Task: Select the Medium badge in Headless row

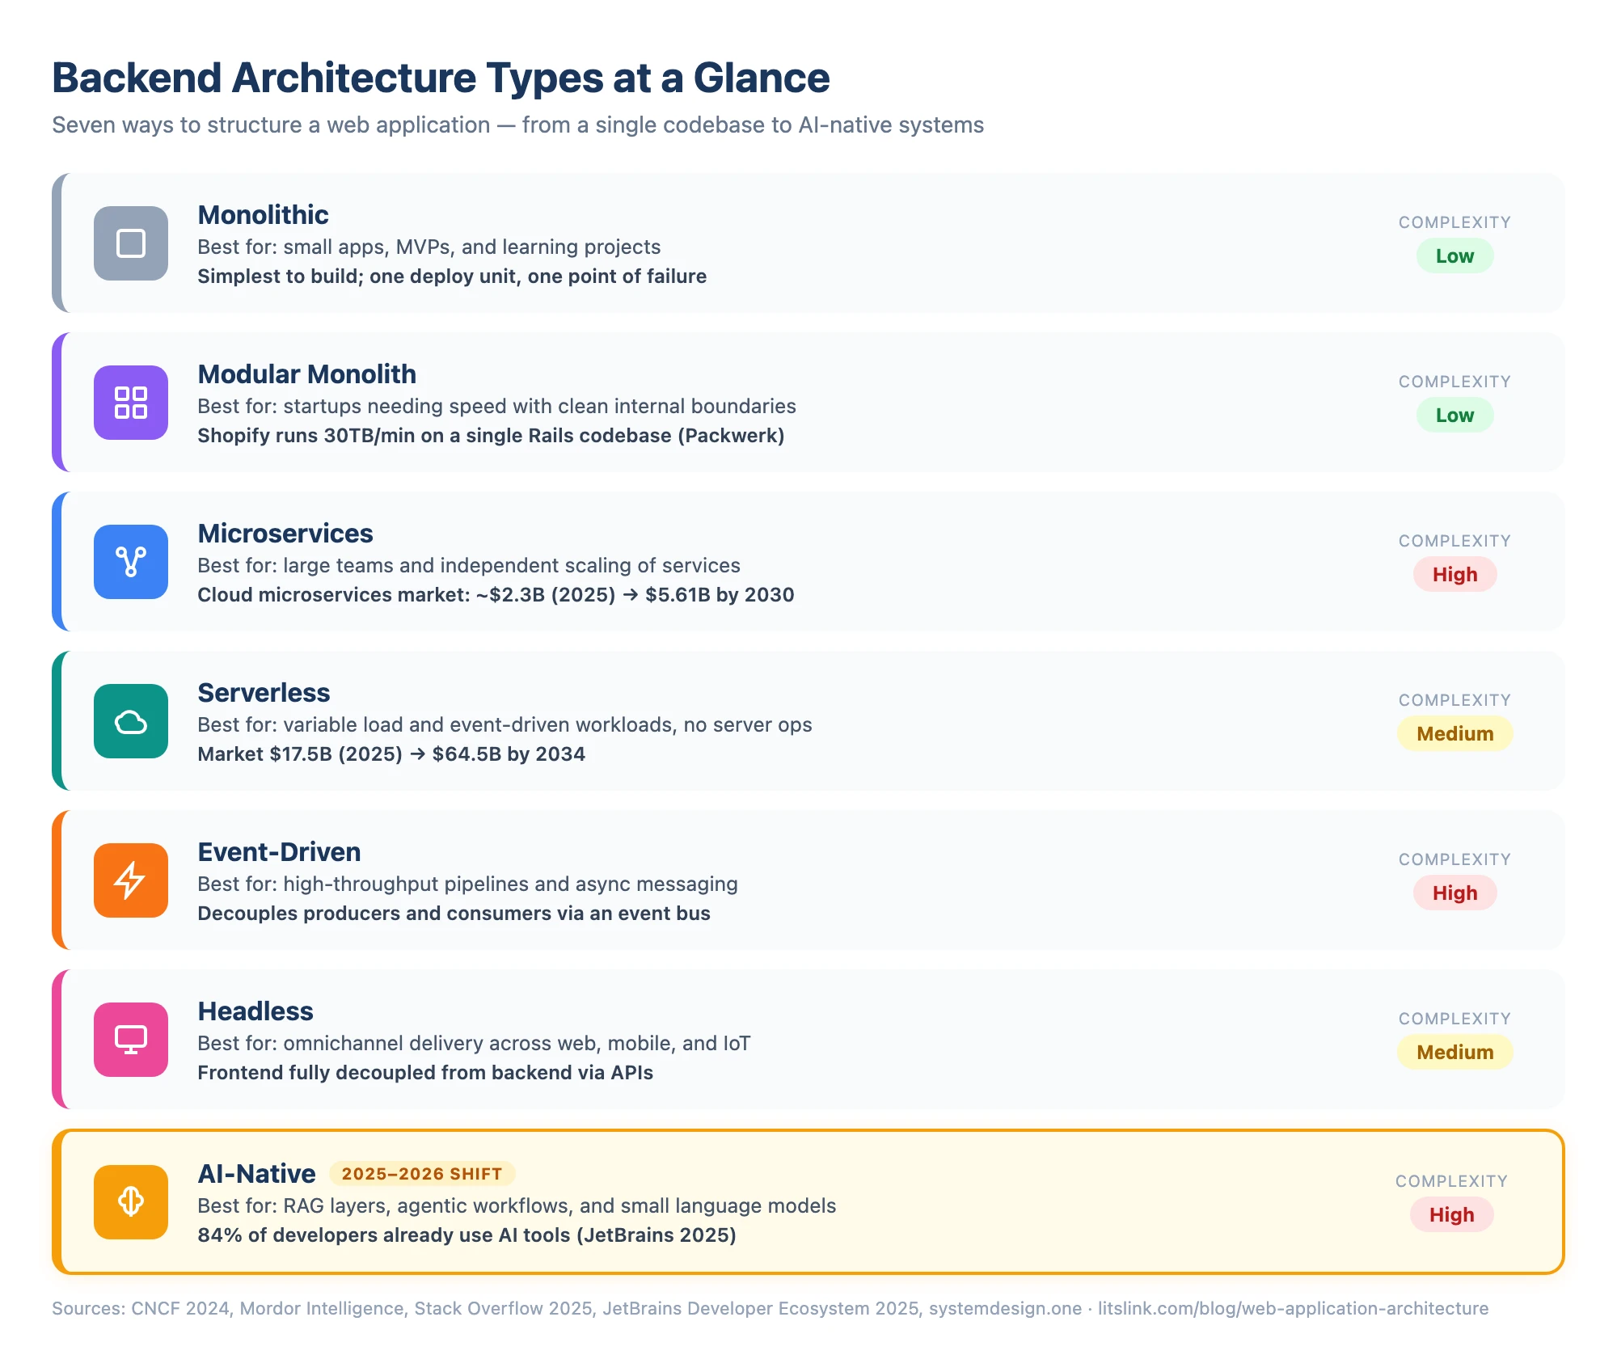Action: tap(1454, 1053)
